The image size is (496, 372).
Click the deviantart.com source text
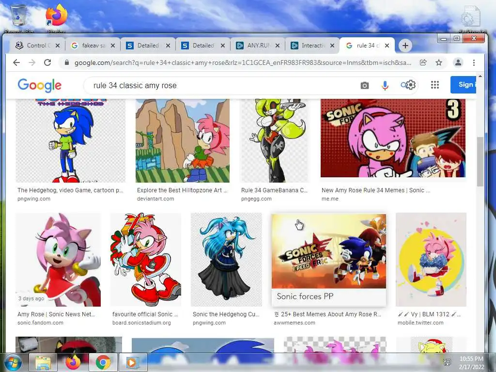coord(155,199)
